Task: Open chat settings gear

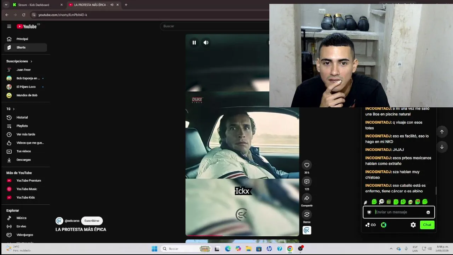Action: coord(413,225)
